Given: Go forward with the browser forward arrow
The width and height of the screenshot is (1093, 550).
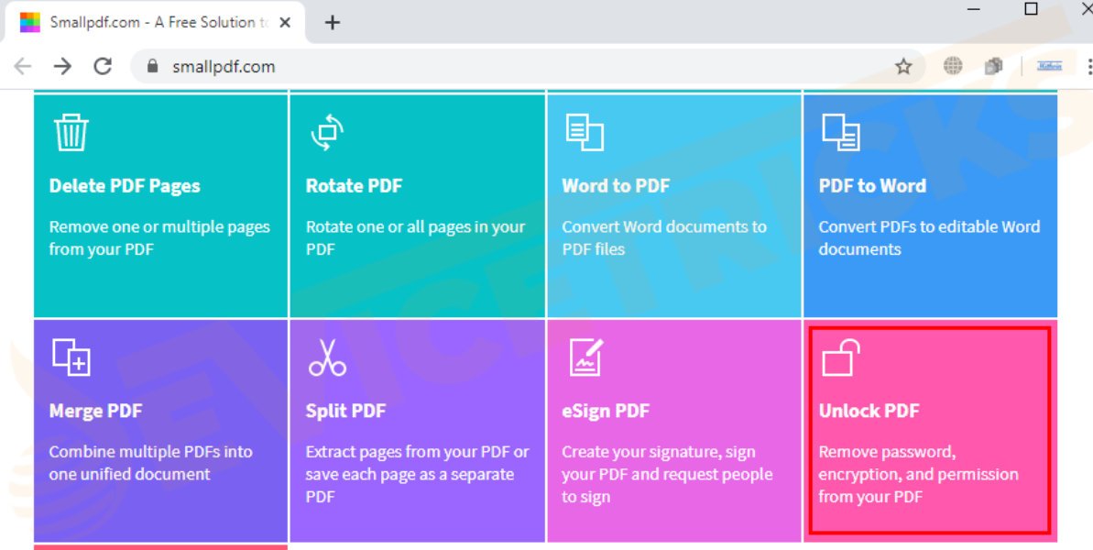Looking at the screenshot, I should [62, 66].
